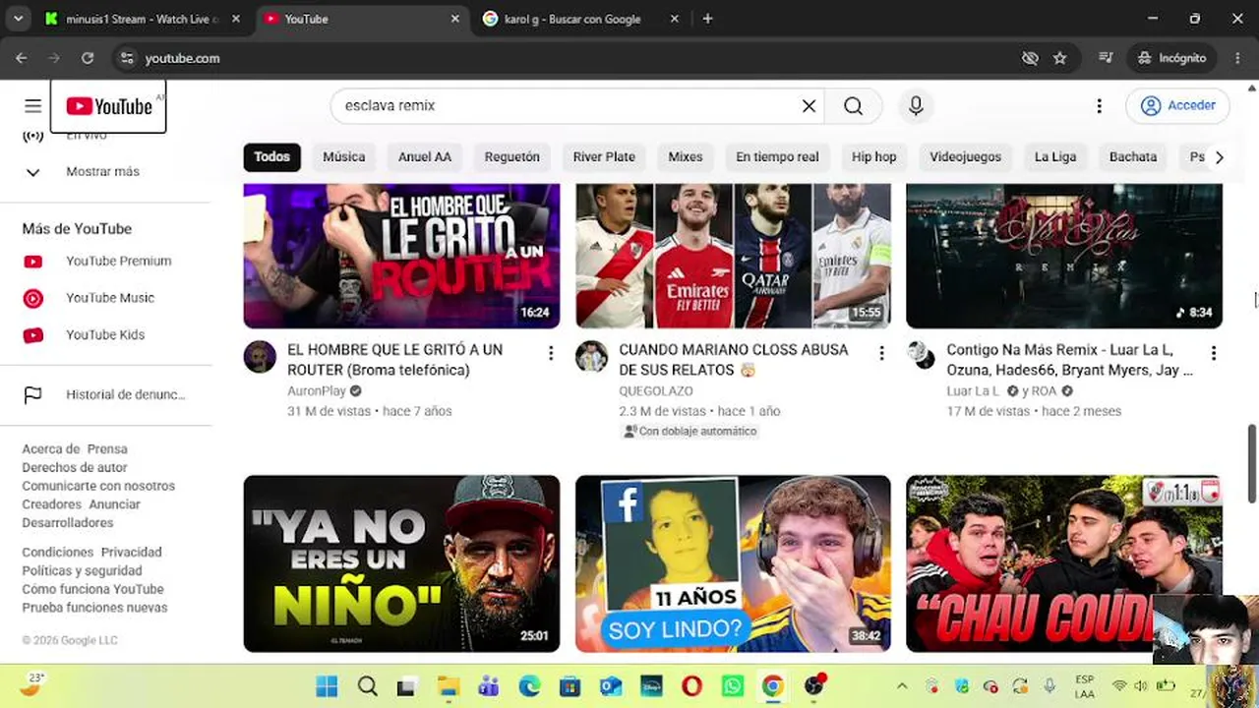Play 11 AÑOS SOY LINDO thumbnail
The width and height of the screenshot is (1259, 708).
[x=733, y=564]
